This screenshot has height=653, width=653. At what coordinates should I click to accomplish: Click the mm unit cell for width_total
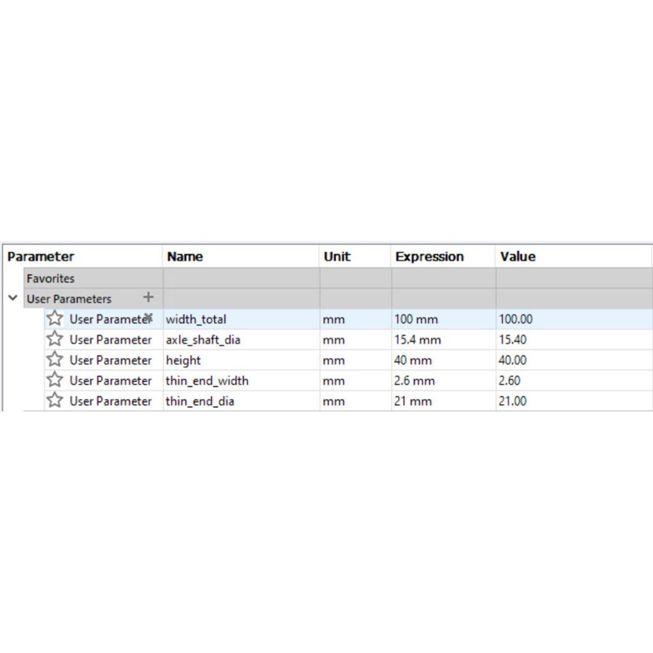(356, 319)
